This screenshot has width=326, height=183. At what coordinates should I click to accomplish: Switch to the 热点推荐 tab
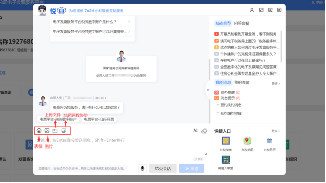(x=223, y=23)
